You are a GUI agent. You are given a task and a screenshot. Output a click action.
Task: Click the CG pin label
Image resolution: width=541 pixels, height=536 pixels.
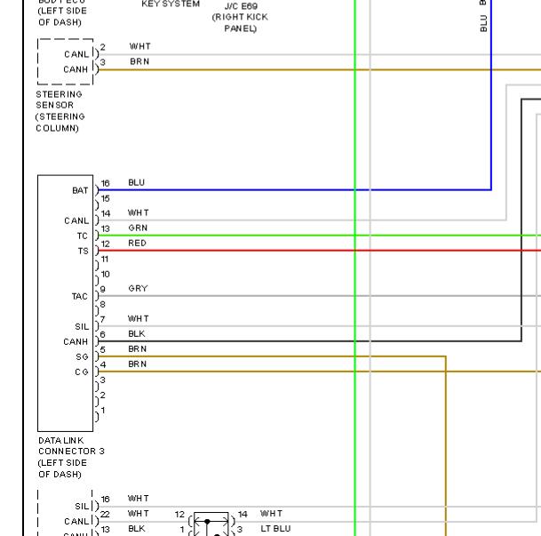82,372
